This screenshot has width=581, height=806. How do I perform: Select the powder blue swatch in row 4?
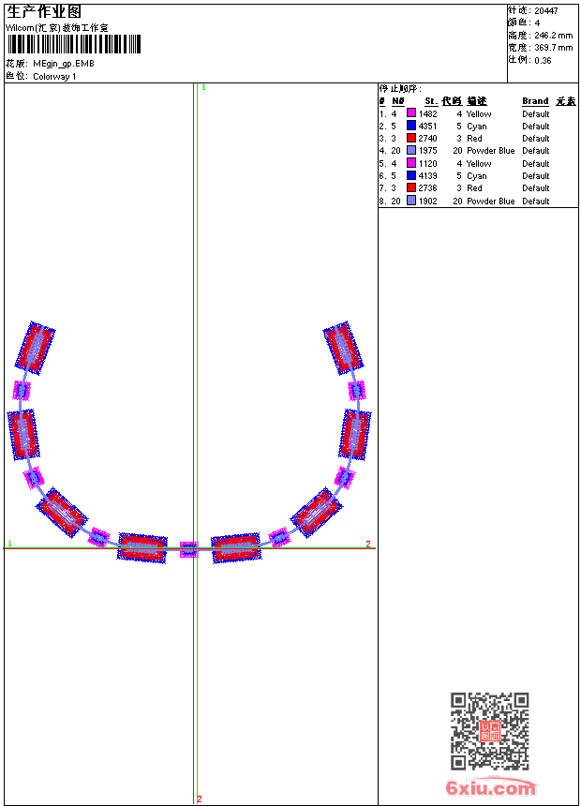411,150
